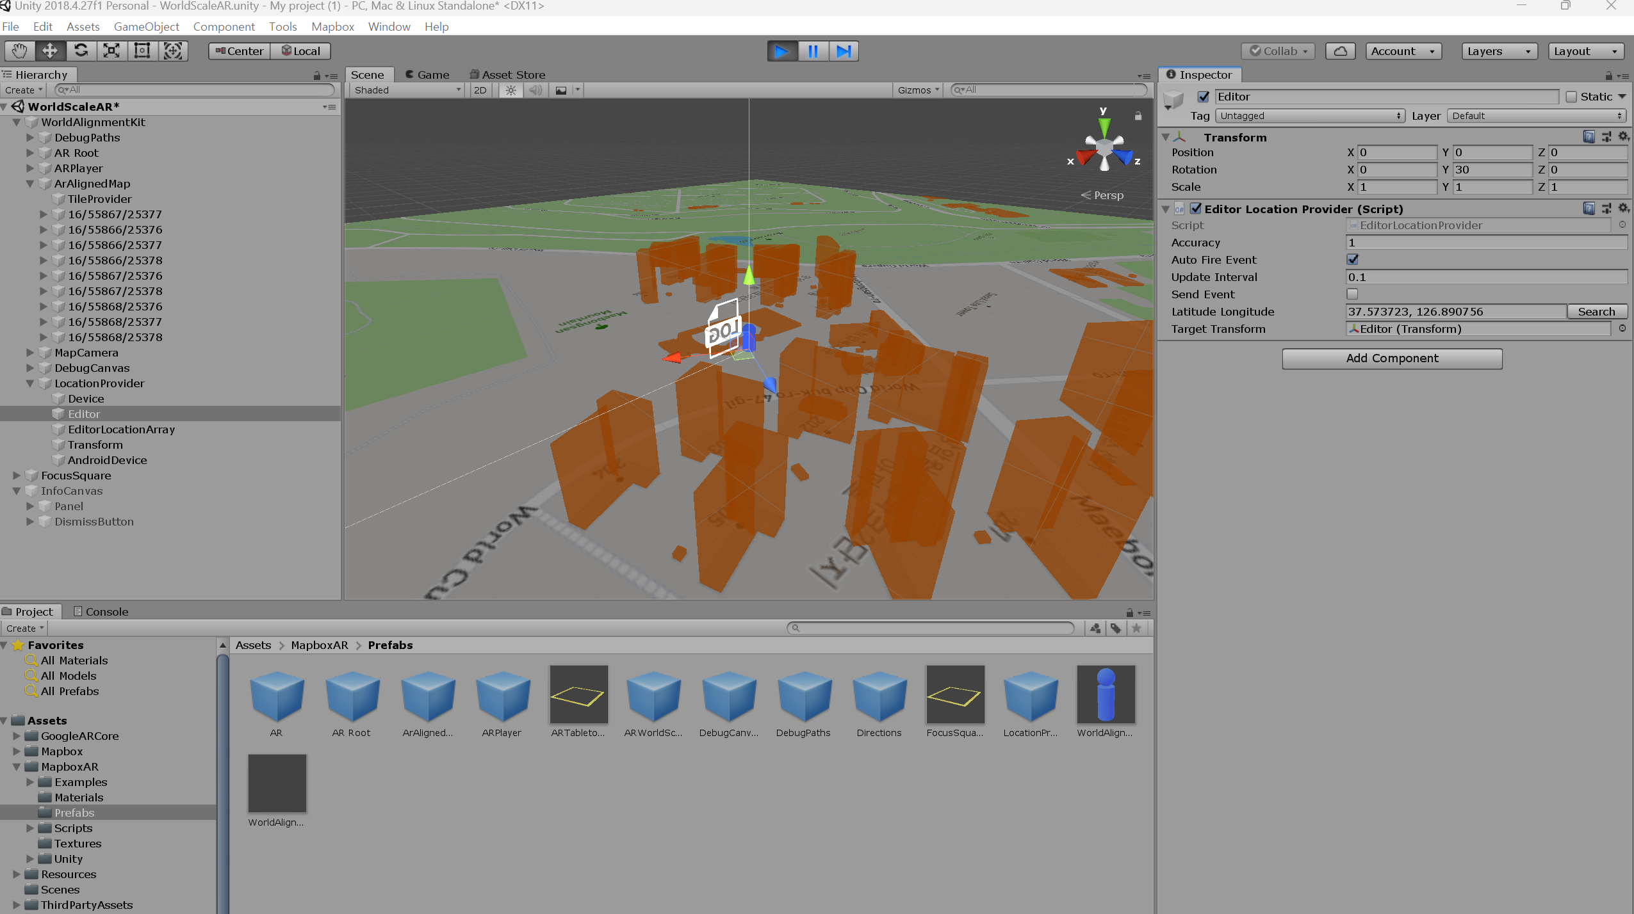
Task: Select the WorldAlign blue figure prefab thumbnail
Action: (1105, 694)
